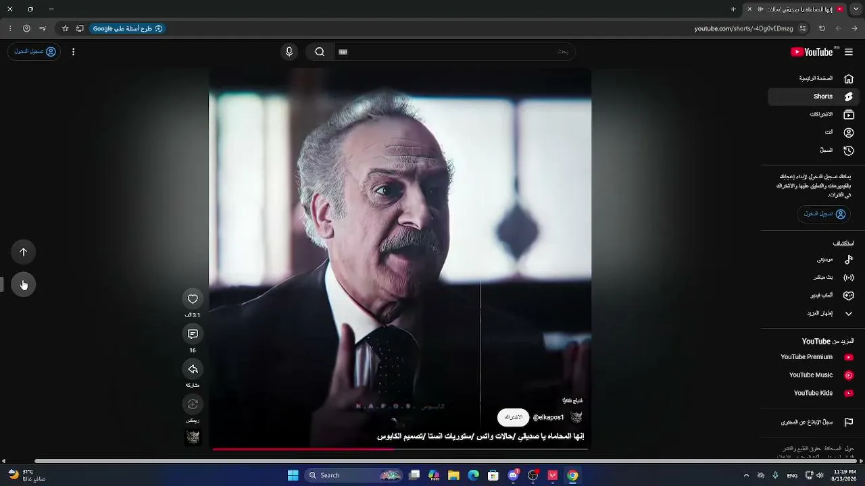Show hidden system tray icons
The image size is (865, 486).
pos(746,475)
